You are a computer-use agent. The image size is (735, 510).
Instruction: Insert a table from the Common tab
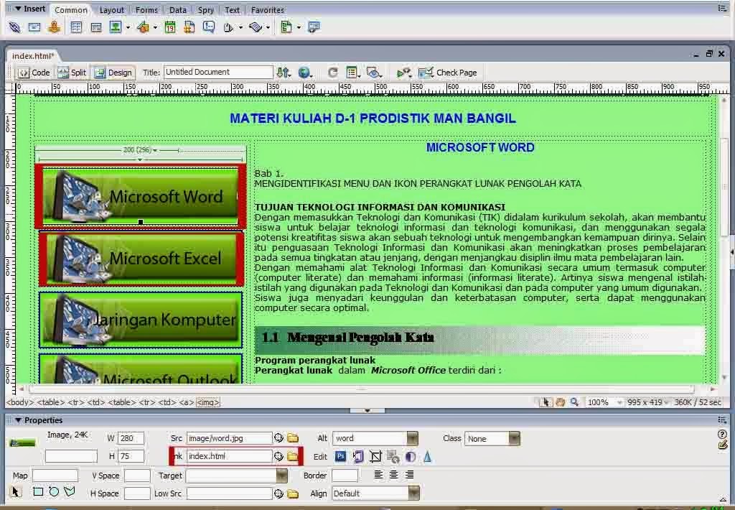tap(76, 27)
